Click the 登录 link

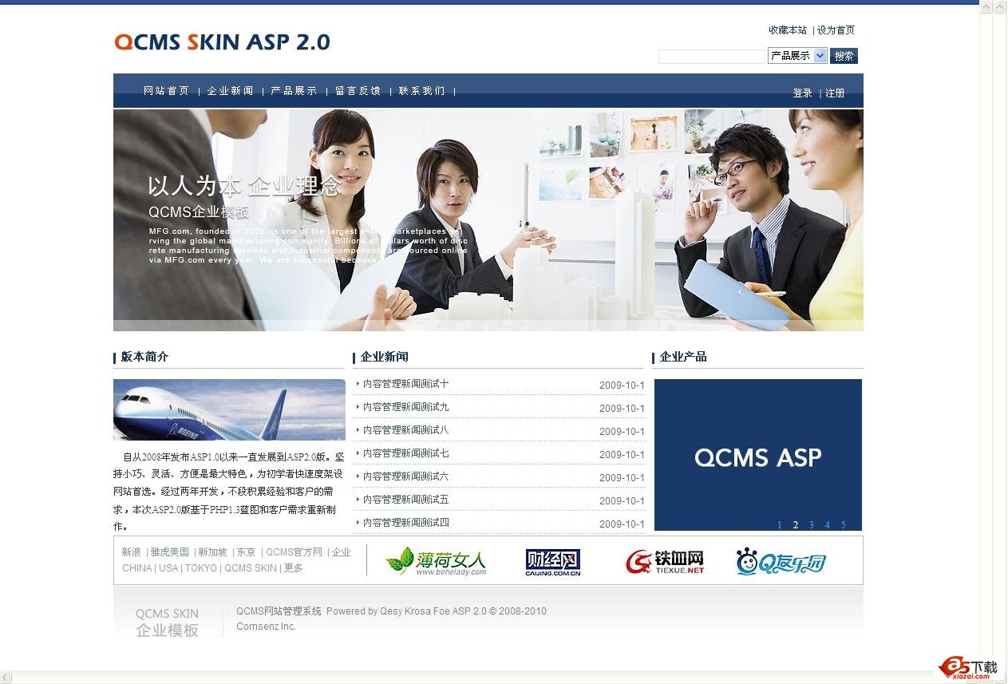(802, 93)
